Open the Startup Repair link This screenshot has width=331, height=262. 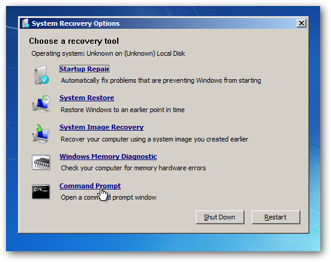coord(84,69)
